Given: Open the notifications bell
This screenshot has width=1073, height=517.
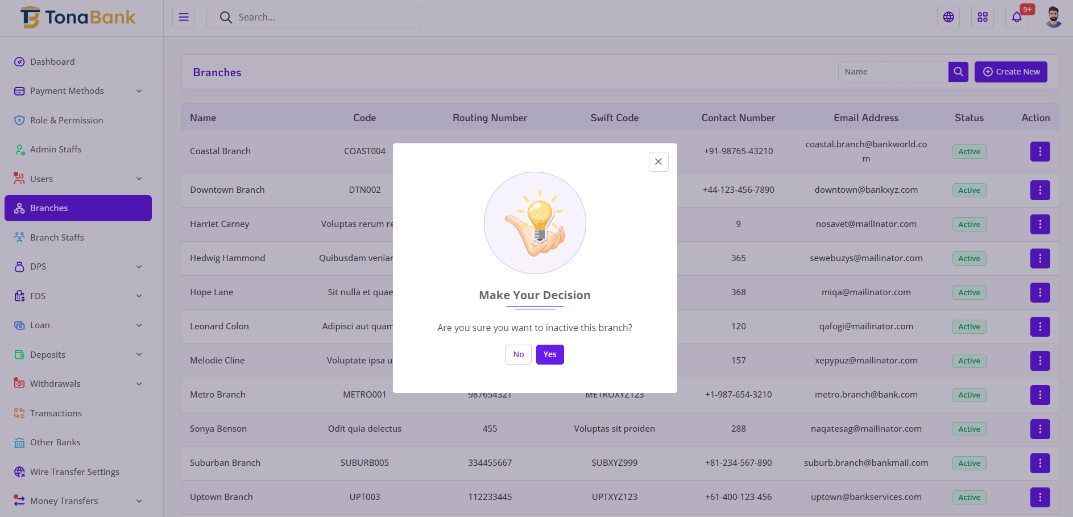Looking at the screenshot, I should point(1016,17).
